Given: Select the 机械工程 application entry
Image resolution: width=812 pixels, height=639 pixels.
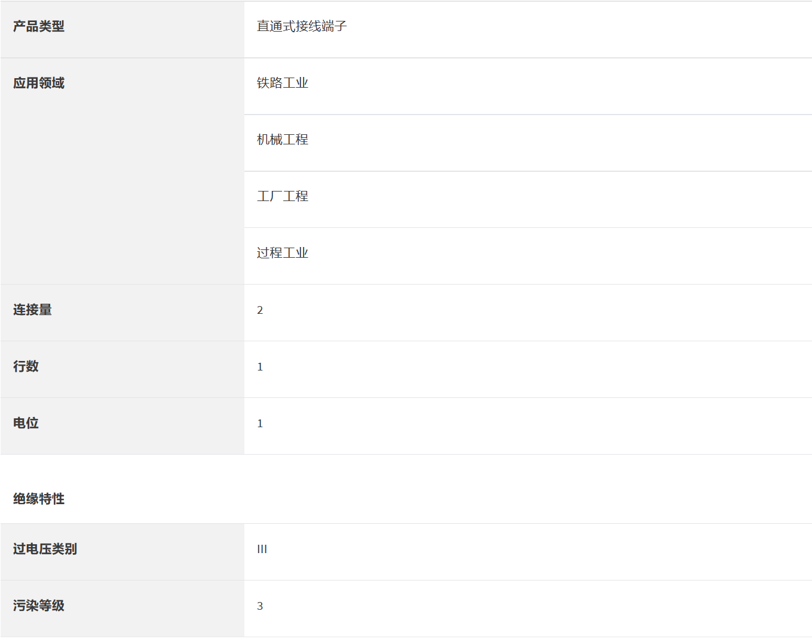Looking at the screenshot, I should (x=283, y=140).
